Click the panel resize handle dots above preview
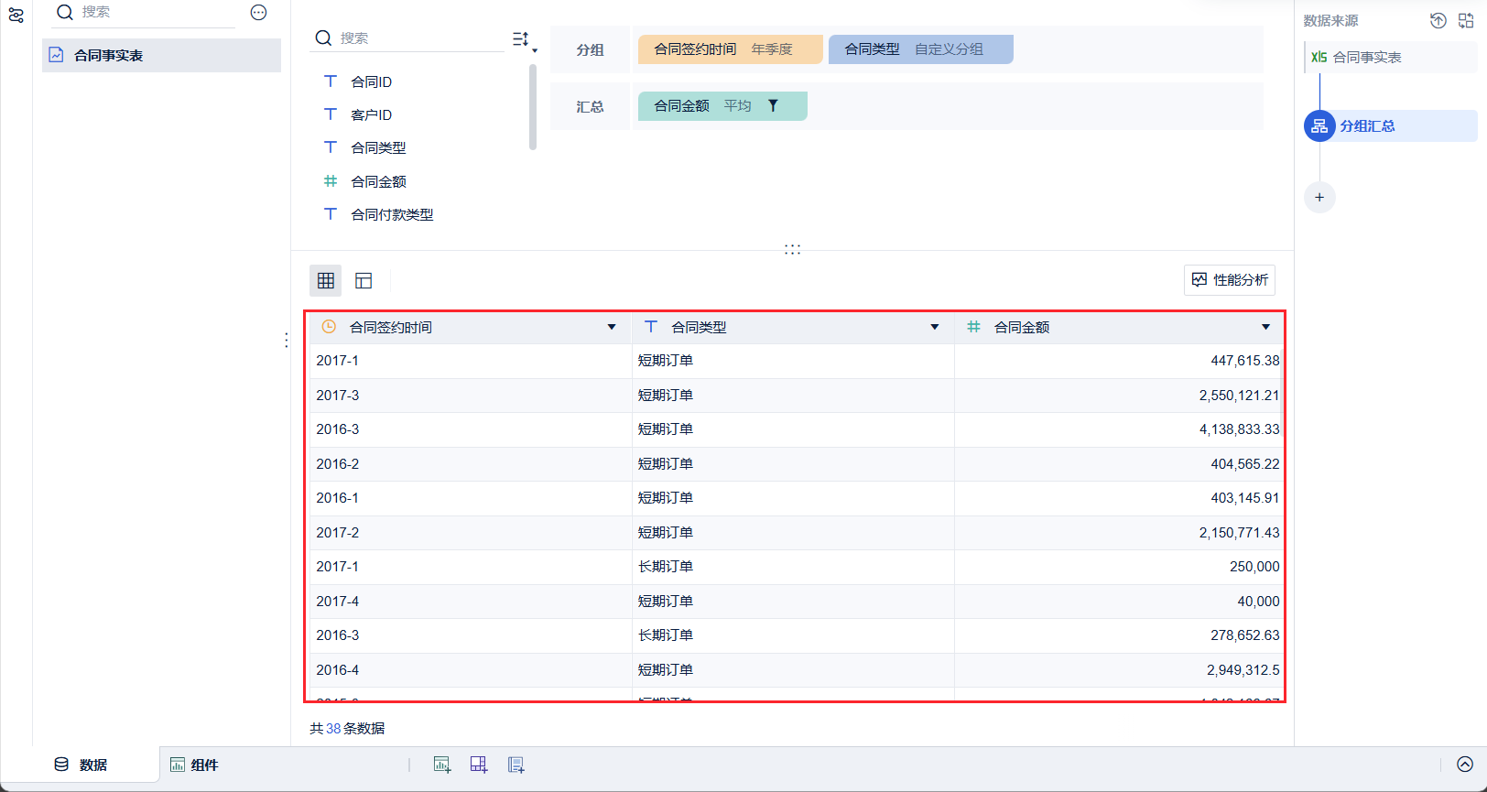The width and height of the screenshot is (1487, 792). [x=793, y=249]
